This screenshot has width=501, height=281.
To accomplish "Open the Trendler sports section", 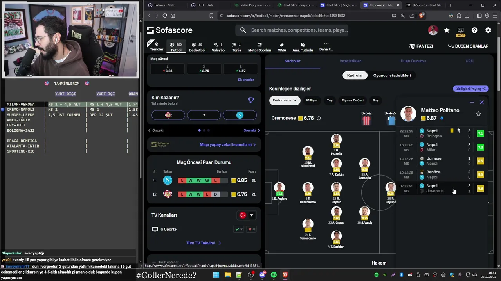I will [x=157, y=46].
